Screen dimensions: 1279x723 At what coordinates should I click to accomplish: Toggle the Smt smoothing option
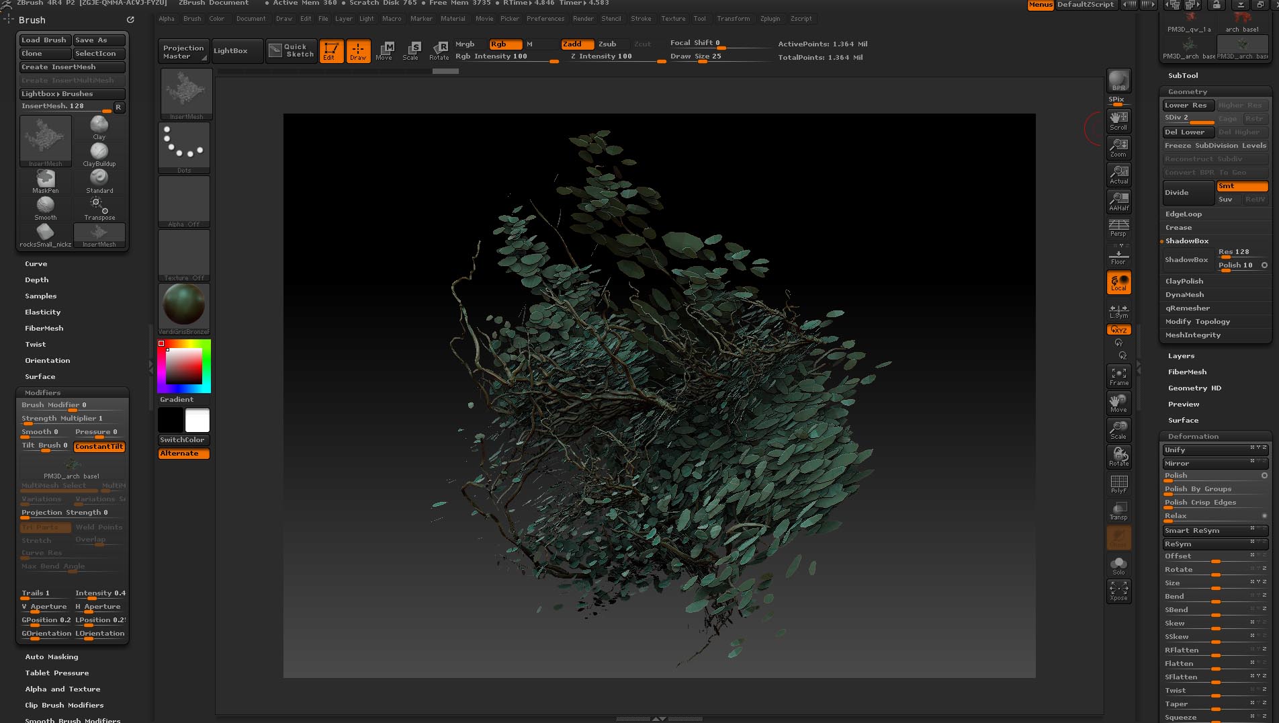pyautogui.click(x=1242, y=186)
